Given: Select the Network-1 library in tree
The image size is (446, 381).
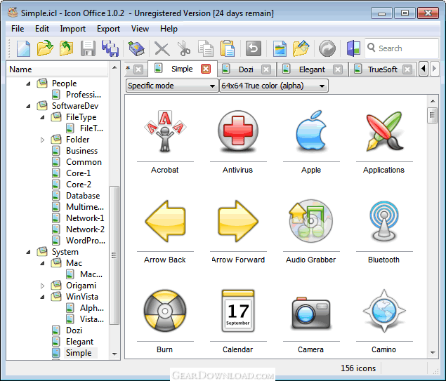Looking at the screenshot, I should click(85, 218).
